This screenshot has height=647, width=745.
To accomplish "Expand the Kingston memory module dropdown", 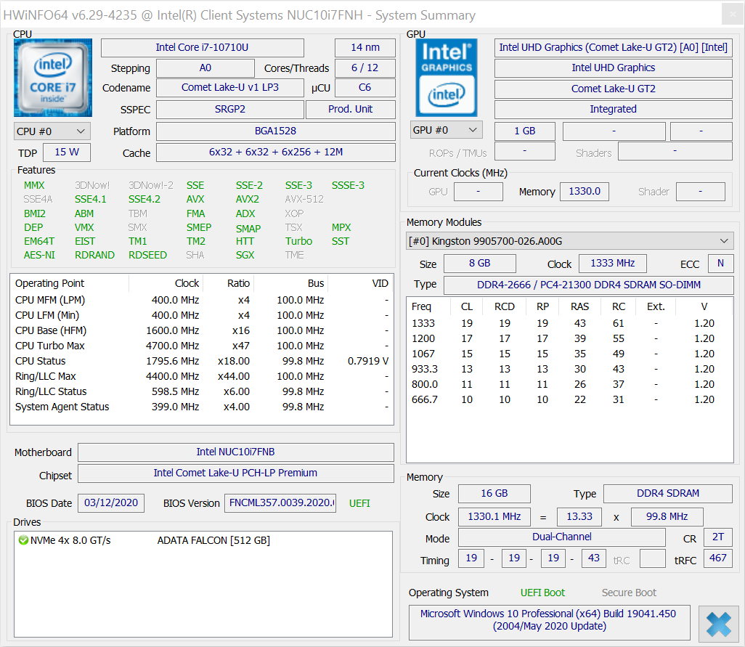I will (x=569, y=241).
